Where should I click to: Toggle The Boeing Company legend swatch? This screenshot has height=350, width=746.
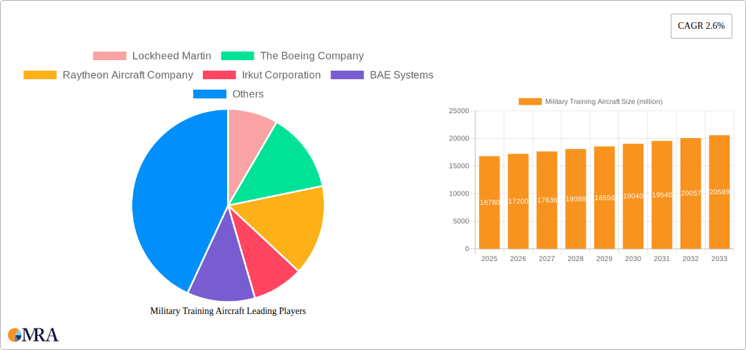point(238,56)
